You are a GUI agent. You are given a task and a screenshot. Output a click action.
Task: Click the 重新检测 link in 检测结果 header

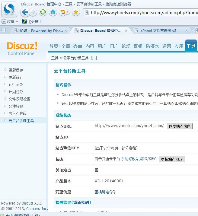pyautogui.click(x=81, y=202)
